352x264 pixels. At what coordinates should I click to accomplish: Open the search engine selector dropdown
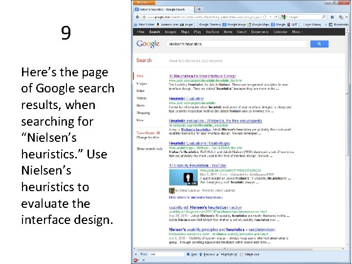[x=285, y=17]
